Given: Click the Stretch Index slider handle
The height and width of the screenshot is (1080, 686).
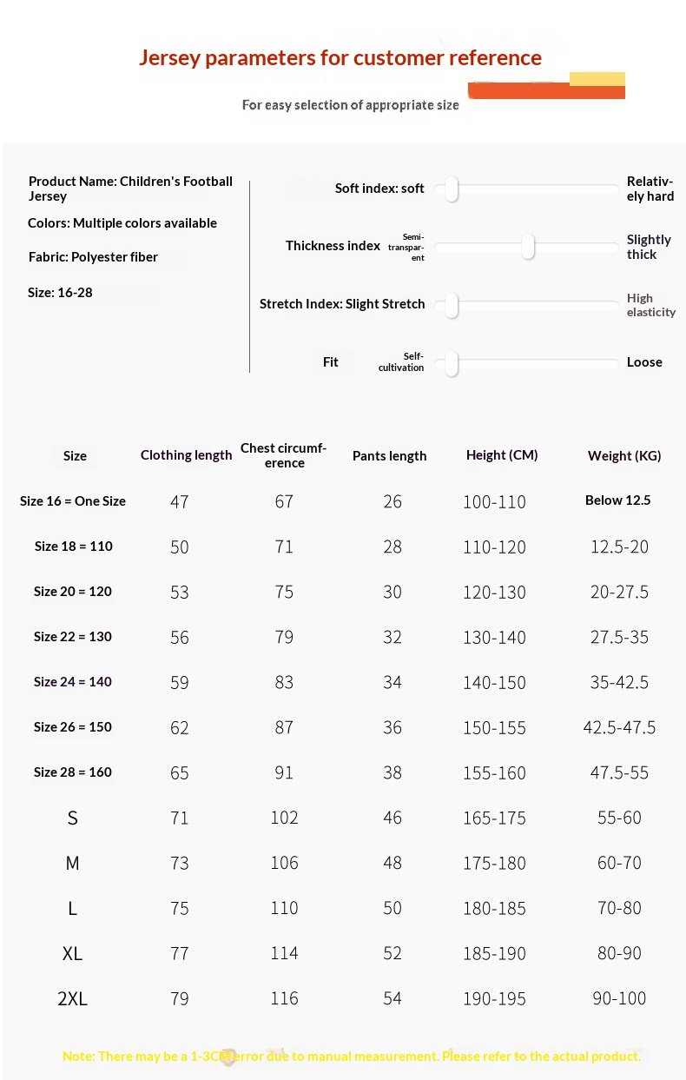Looking at the screenshot, I should point(452,305).
